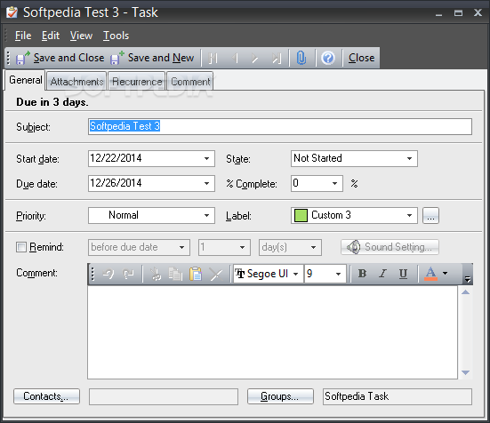Click the comment toolbar overflow options arrow
Image resolution: width=490 pixels, height=423 pixels.
click(x=468, y=279)
